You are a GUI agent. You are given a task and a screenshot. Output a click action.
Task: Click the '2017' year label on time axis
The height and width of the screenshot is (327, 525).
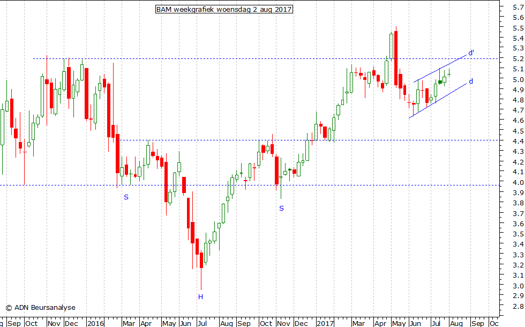point(325,323)
